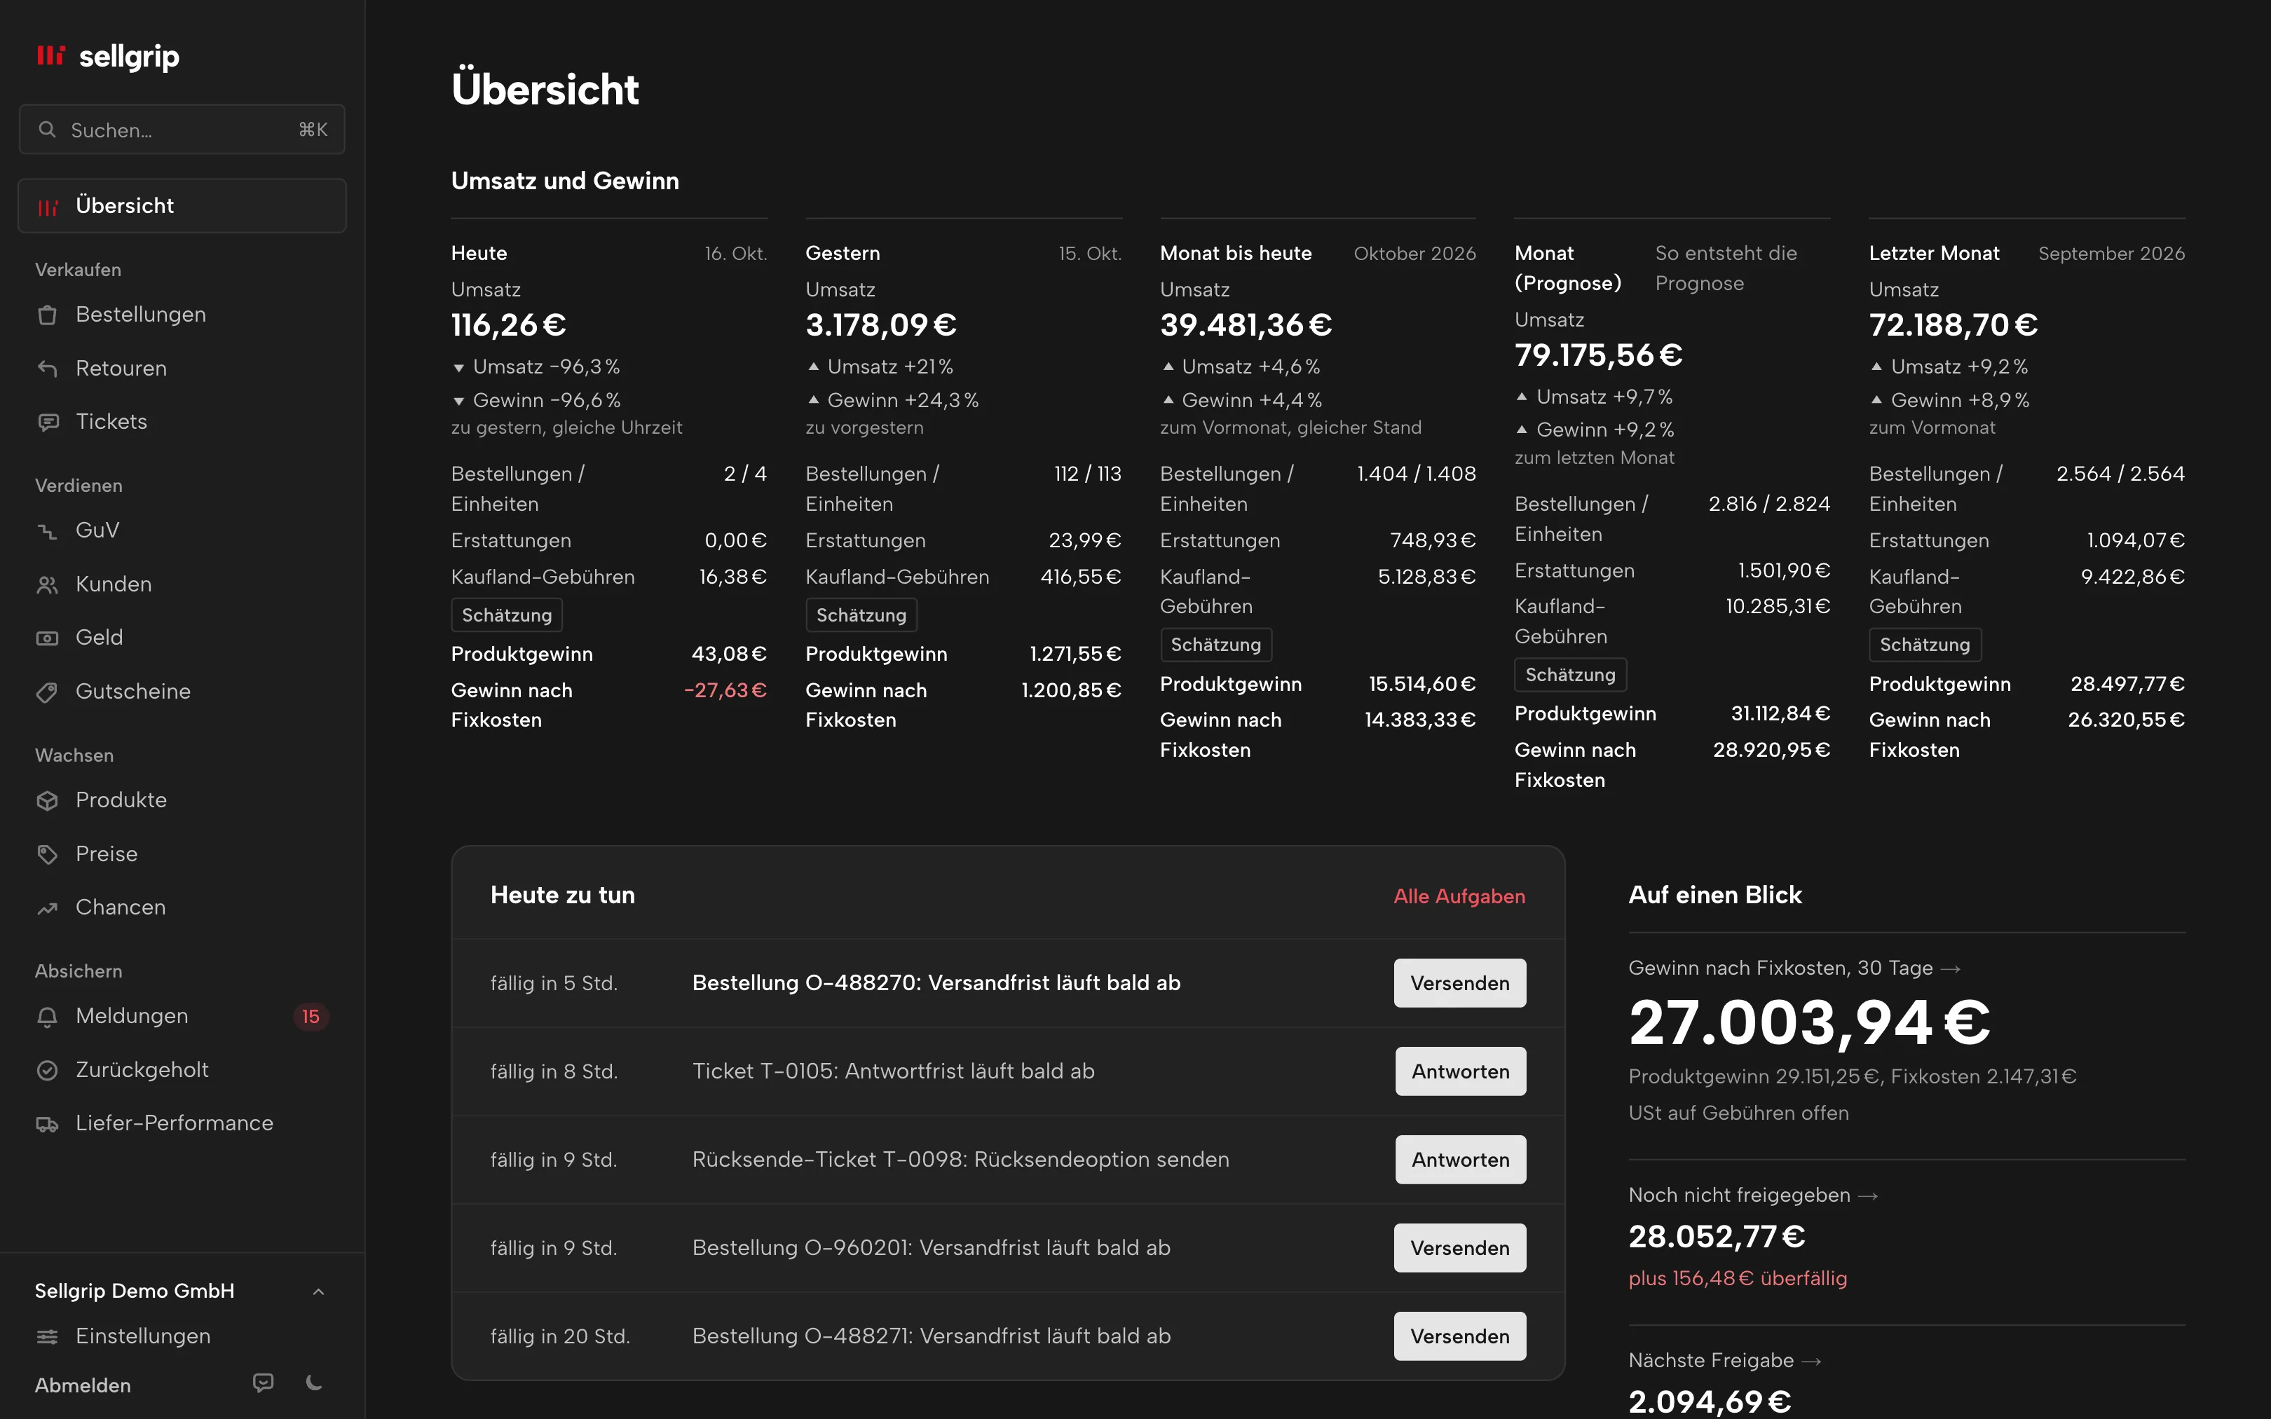Focus the Suchen search field
Screen dimensions: 2271x1419
tap(182, 130)
